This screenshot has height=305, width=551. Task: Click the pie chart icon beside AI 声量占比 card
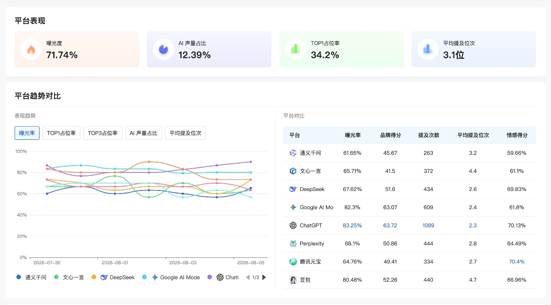point(163,49)
